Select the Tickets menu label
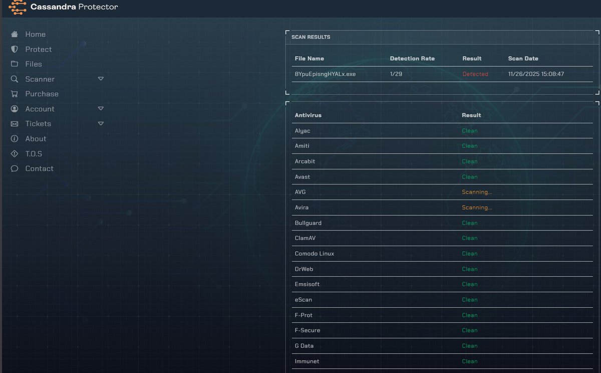Screen dimensions: 601x373 pyautogui.click(x=38, y=124)
